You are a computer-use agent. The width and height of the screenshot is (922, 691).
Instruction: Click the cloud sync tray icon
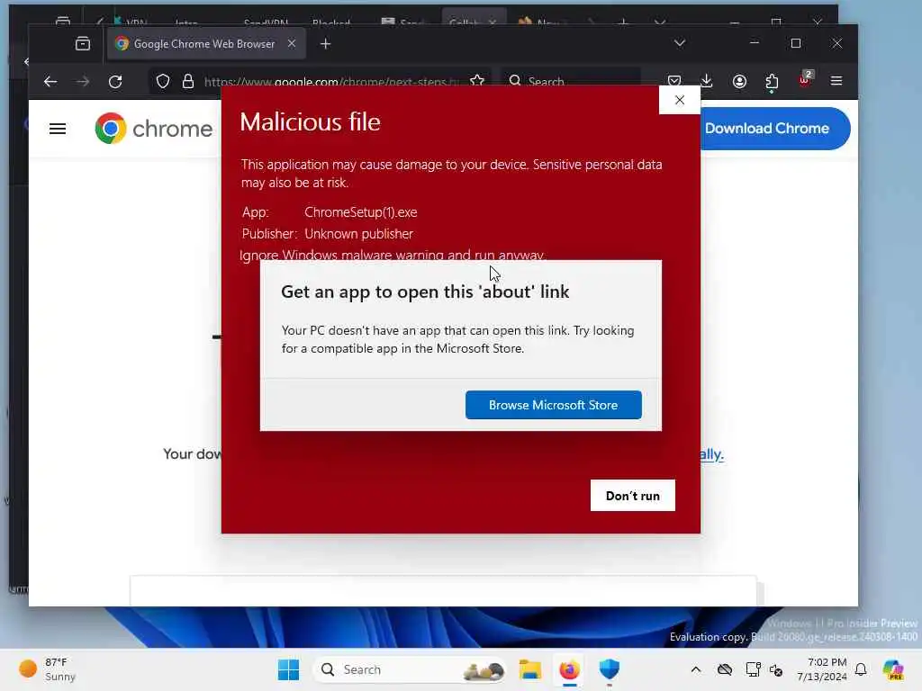pos(725,669)
